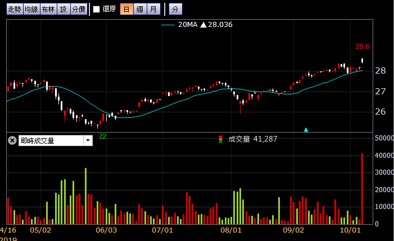This screenshot has width=394, height=241.
Task: Enable the 還原 adjusted price checkbox
Action: pyautogui.click(x=97, y=10)
